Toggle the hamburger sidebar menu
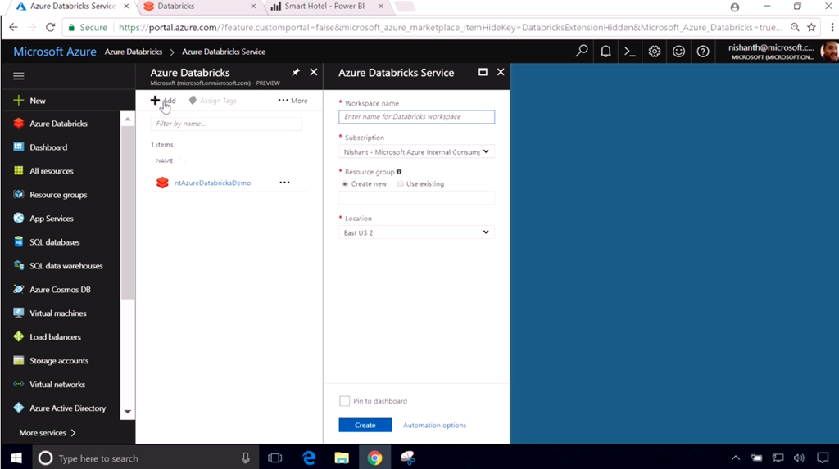 pos(19,76)
